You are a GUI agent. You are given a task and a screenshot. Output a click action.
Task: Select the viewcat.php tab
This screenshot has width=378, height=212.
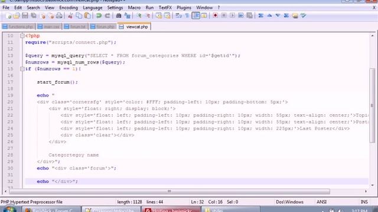click(134, 26)
